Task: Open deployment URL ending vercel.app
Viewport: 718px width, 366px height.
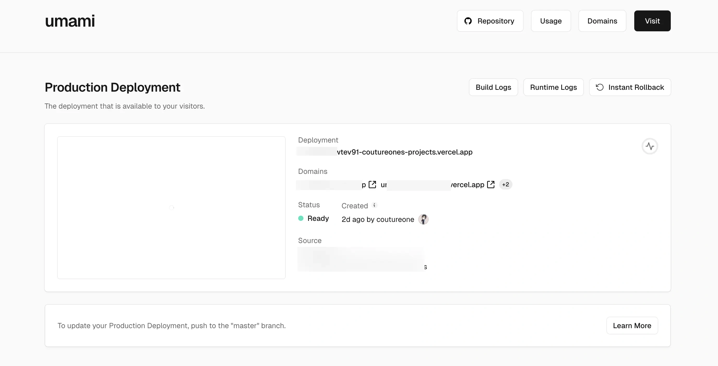Action: [404, 152]
